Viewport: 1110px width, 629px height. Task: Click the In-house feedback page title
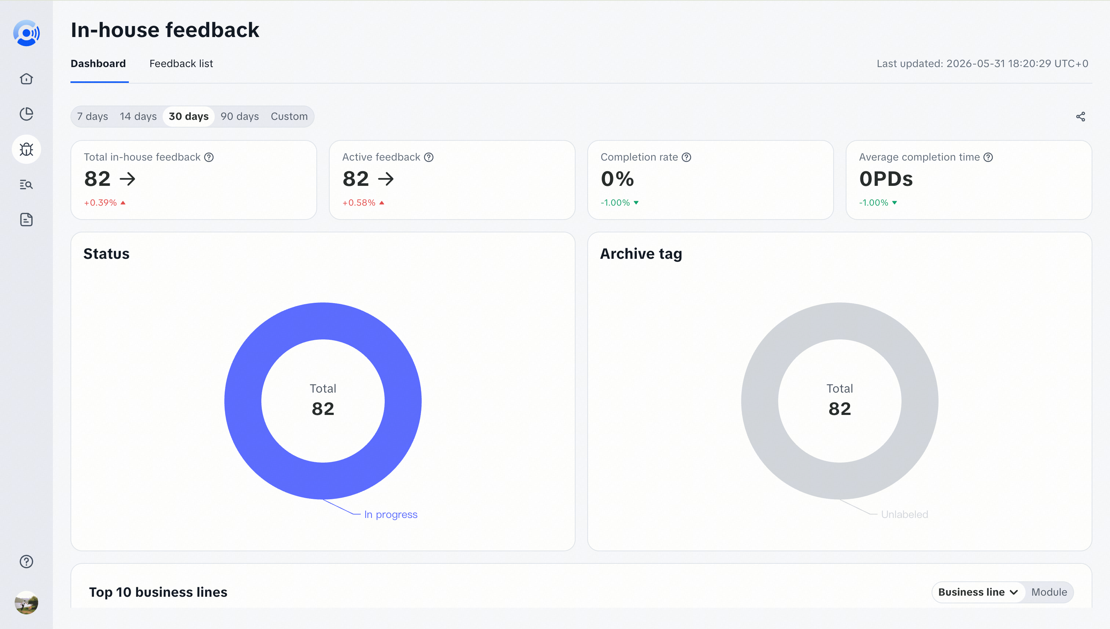coord(165,30)
